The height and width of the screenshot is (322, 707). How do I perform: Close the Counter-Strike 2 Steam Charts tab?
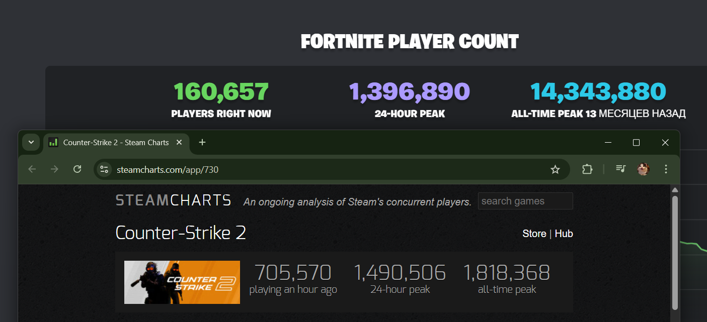point(179,143)
